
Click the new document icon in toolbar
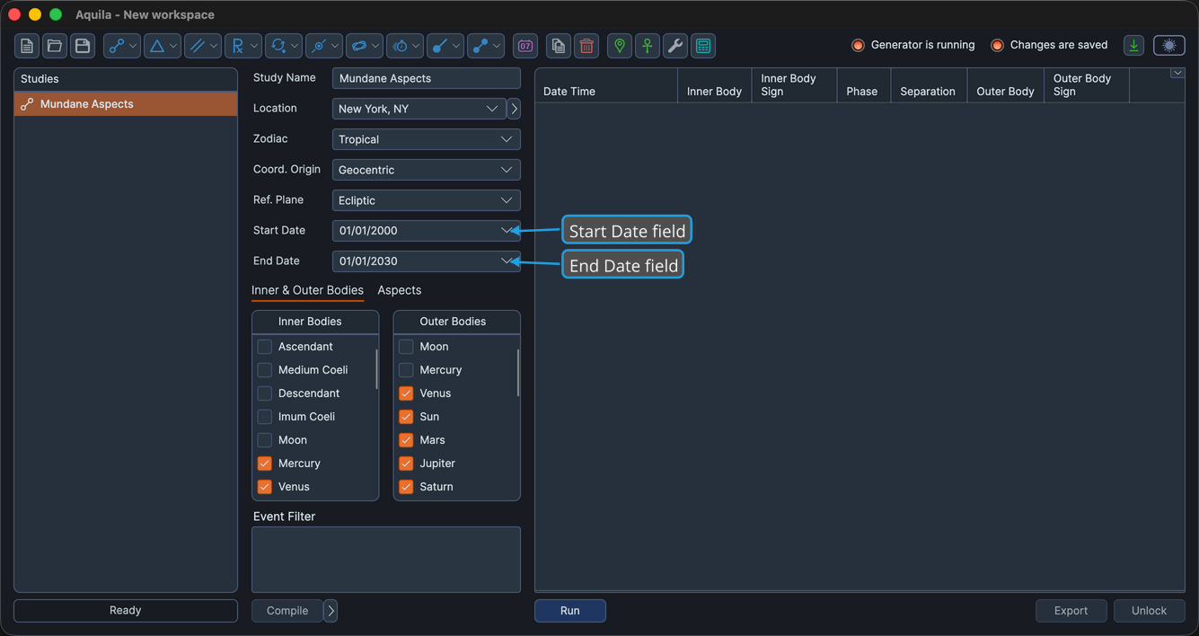pos(27,46)
